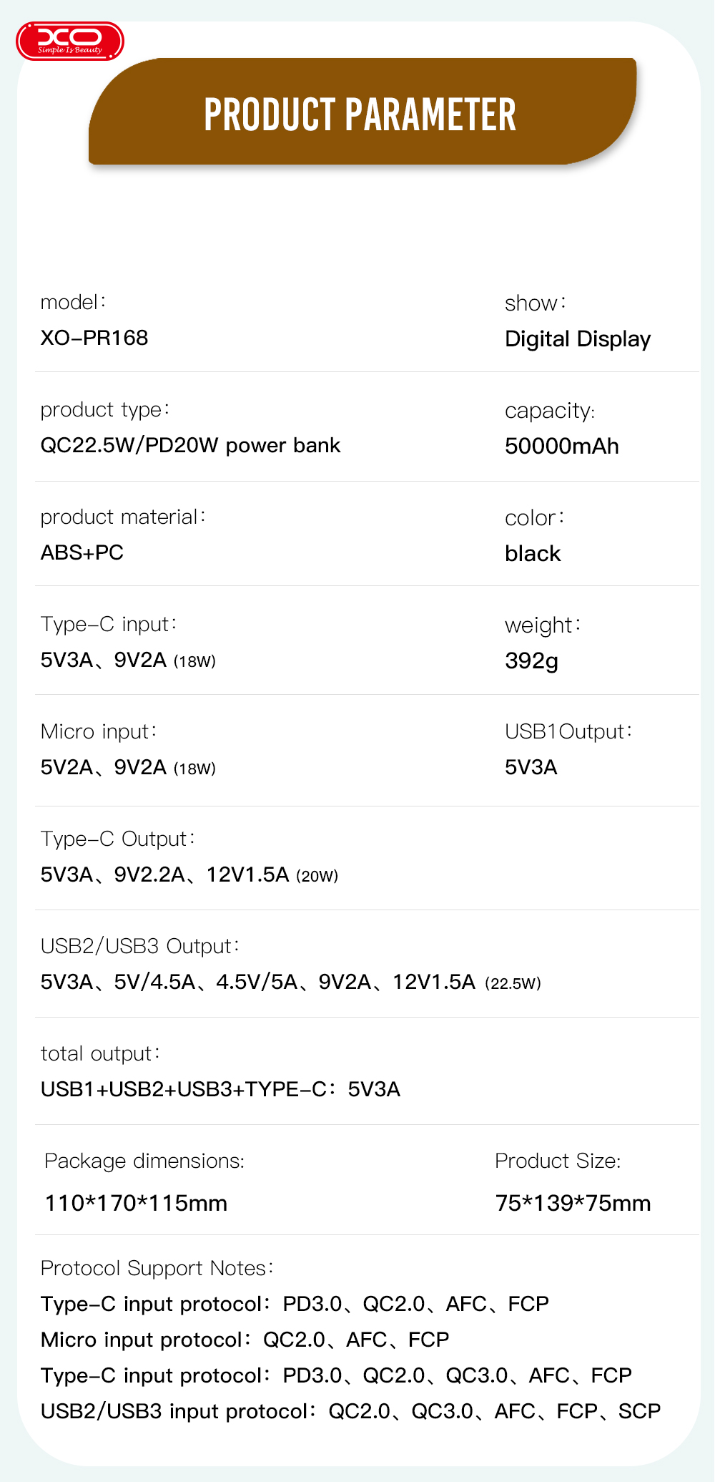Click the QC22.5W/PD20W power bank text
This screenshot has width=715, height=1482.
[x=190, y=445]
